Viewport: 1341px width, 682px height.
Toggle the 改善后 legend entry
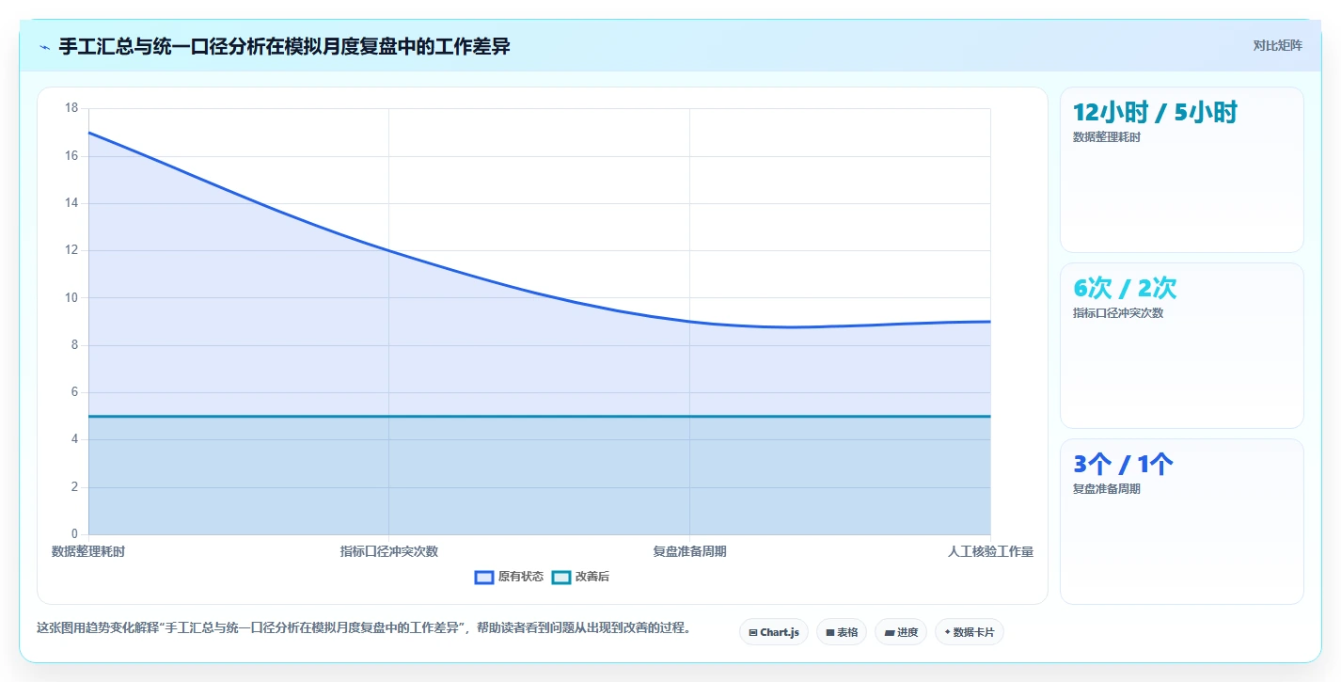(x=580, y=577)
